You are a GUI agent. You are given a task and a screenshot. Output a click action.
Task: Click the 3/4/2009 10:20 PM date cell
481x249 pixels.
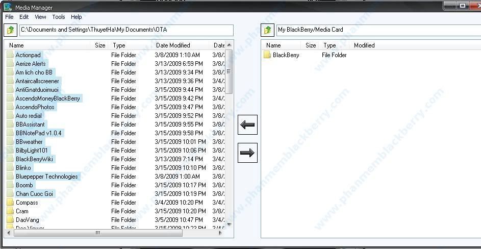(179, 203)
